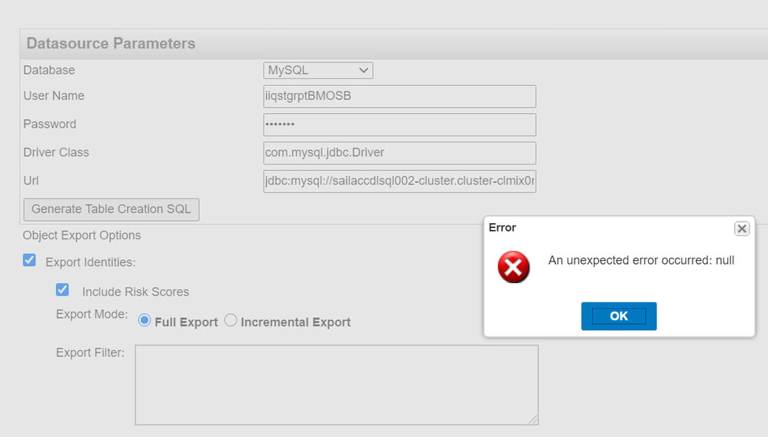The image size is (768, 437).
Task: Click the Export Mode label text
Action: click(x=91, y=315)
